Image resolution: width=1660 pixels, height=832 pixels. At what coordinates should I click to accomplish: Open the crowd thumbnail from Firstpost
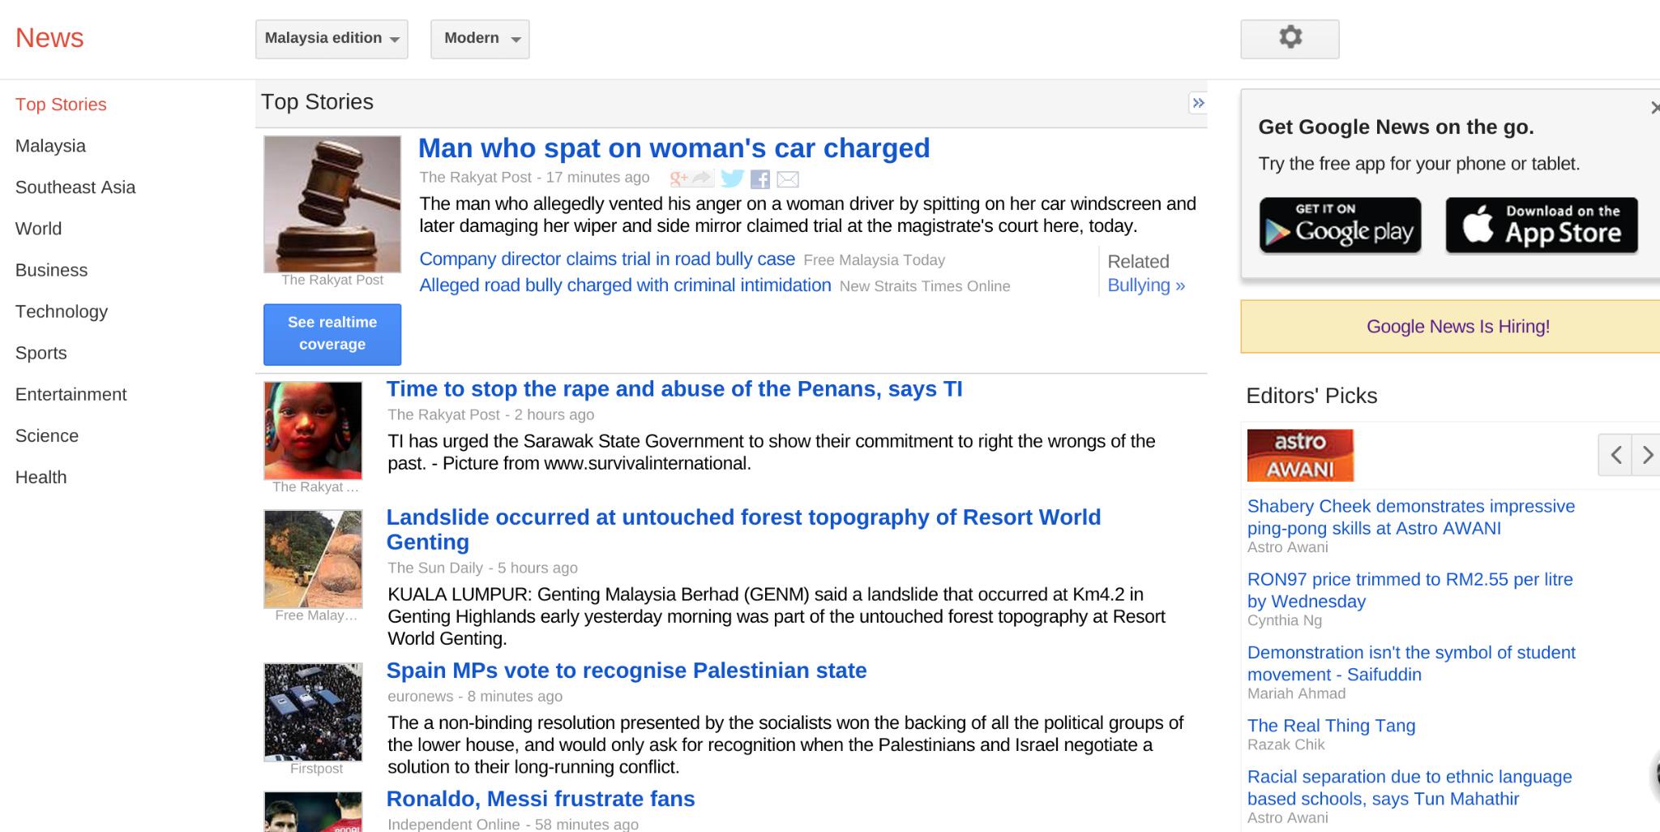(x=313, y=712)
